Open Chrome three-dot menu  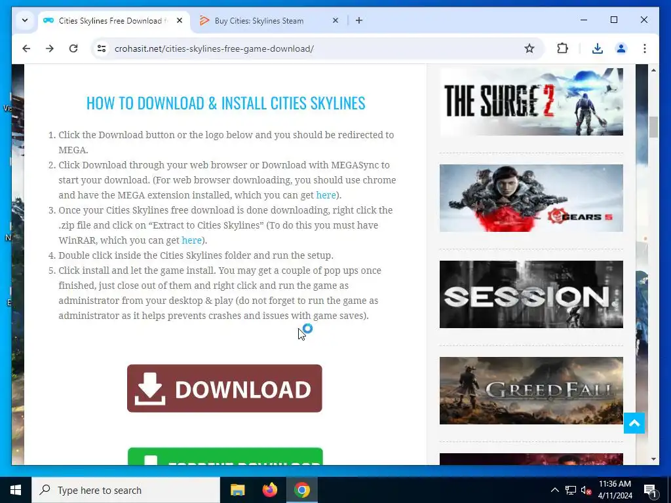pyautogui.click(x=645, y=48)
